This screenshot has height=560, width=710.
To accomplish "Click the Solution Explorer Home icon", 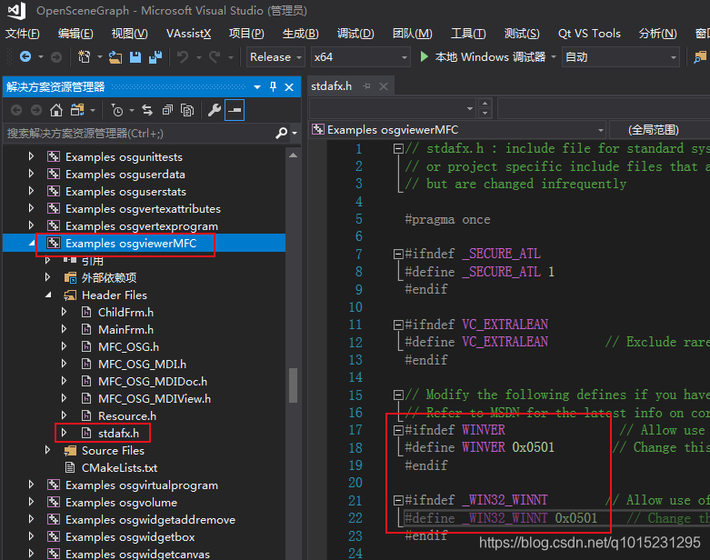I will 56,110.
